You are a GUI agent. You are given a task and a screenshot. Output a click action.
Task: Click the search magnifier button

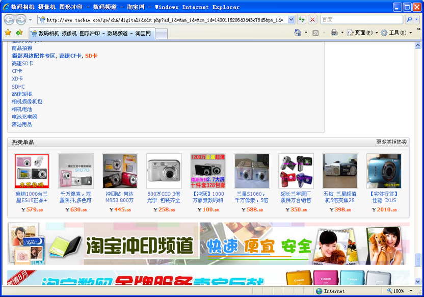[409, 19]
